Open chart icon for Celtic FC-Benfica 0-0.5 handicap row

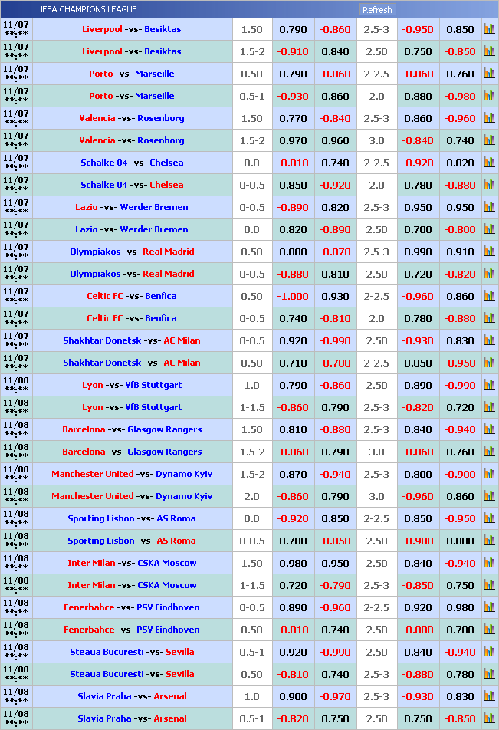tap(489, 318)
